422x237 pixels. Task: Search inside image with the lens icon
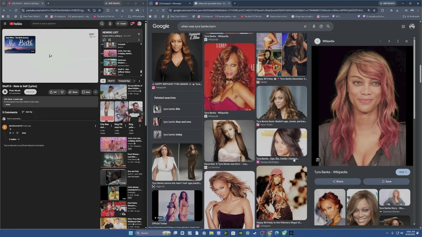[x=317, y=160]
